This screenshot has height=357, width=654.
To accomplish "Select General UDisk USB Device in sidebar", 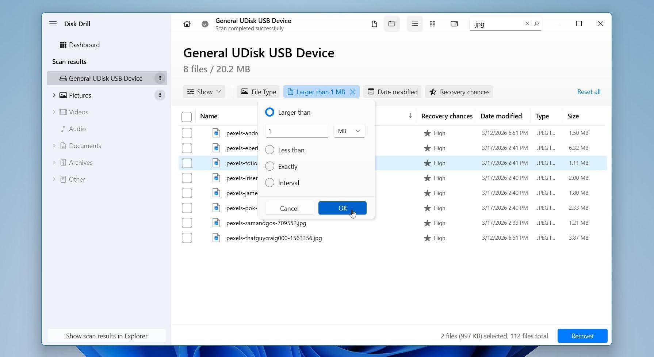I will pos(107,78).
